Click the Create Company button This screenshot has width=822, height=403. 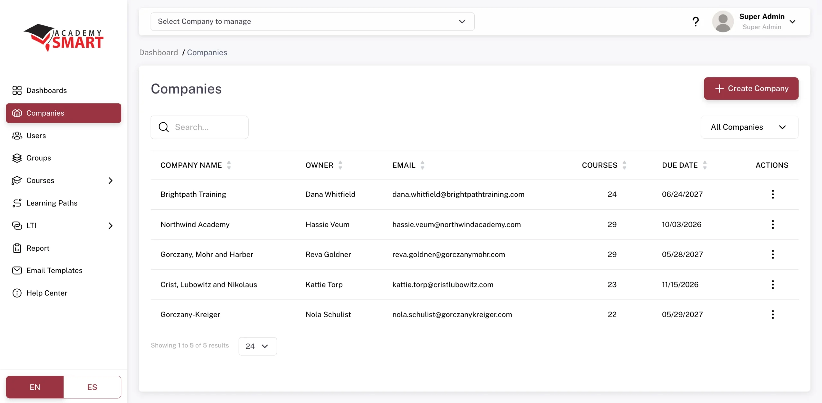coord(751,88)
